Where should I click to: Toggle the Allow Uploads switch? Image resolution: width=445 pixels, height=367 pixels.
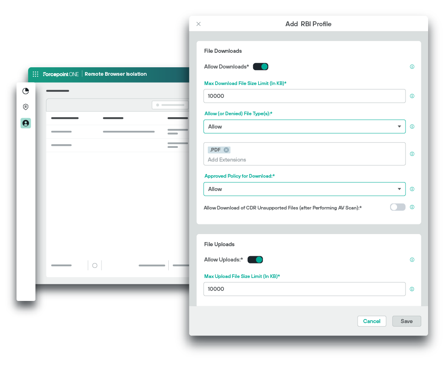pyautogui.click(x=255, y=260)
